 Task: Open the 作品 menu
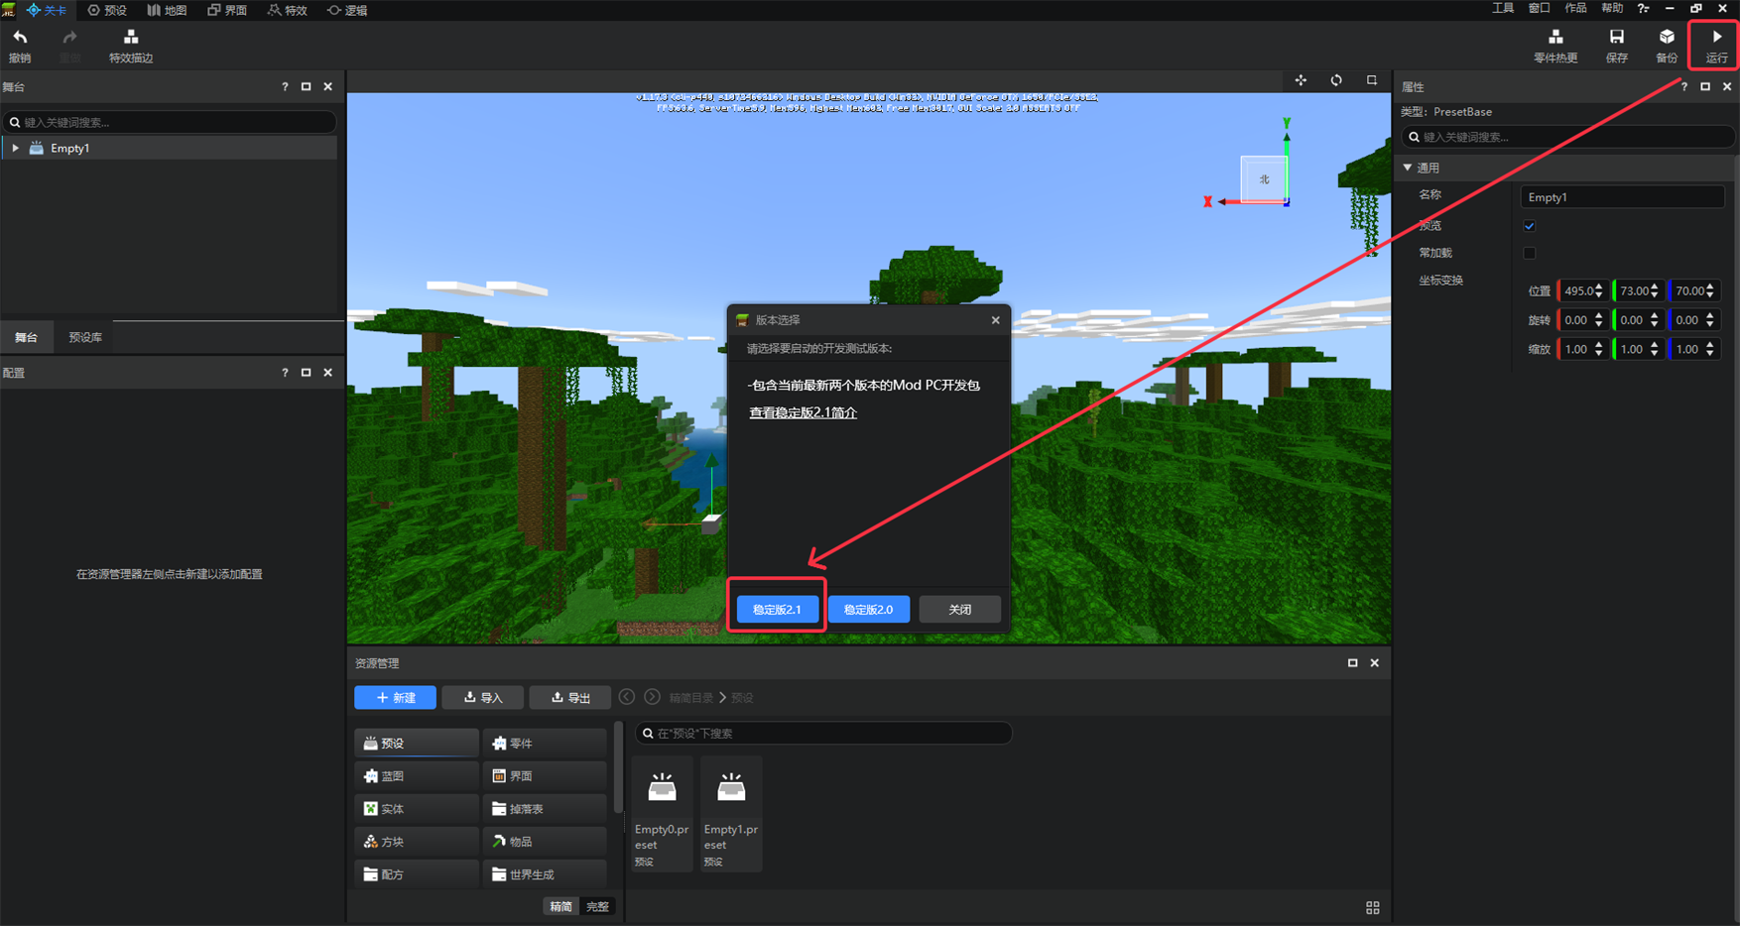pos(1575,9)
